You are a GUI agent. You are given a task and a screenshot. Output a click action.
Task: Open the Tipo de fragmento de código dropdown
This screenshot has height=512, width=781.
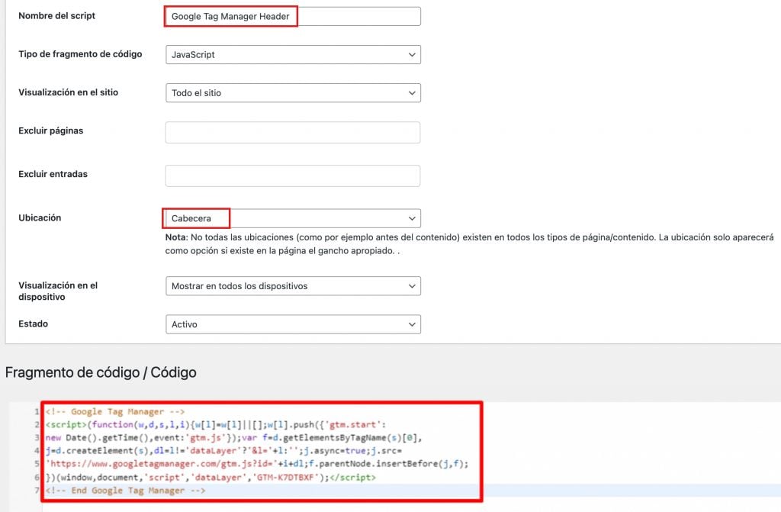[x=293, y=55]
